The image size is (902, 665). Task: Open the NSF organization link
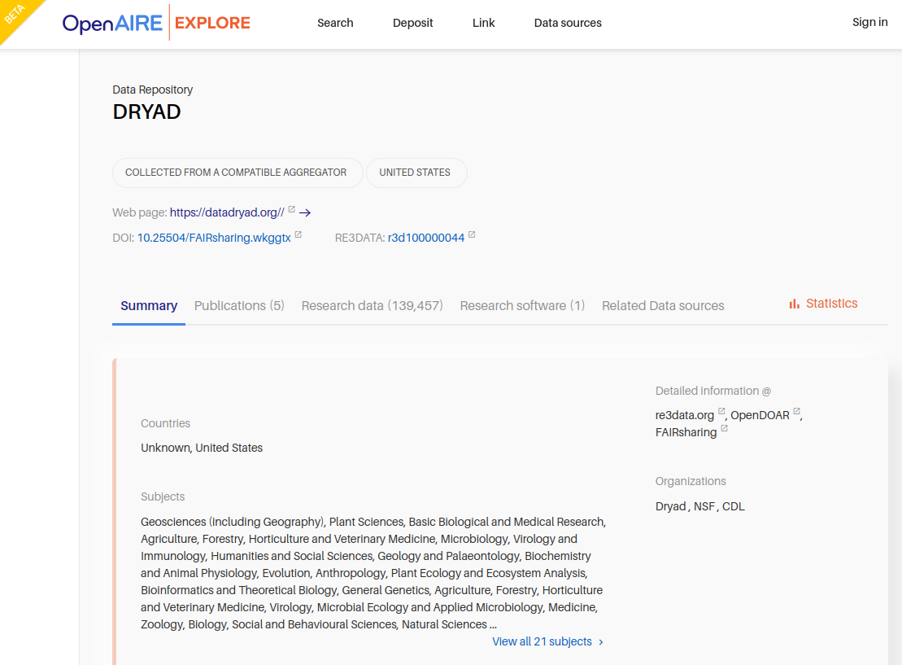[x=704, y=506]
